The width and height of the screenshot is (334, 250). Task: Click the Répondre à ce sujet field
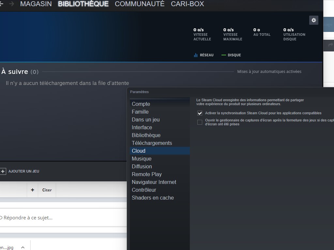point(63,218)
